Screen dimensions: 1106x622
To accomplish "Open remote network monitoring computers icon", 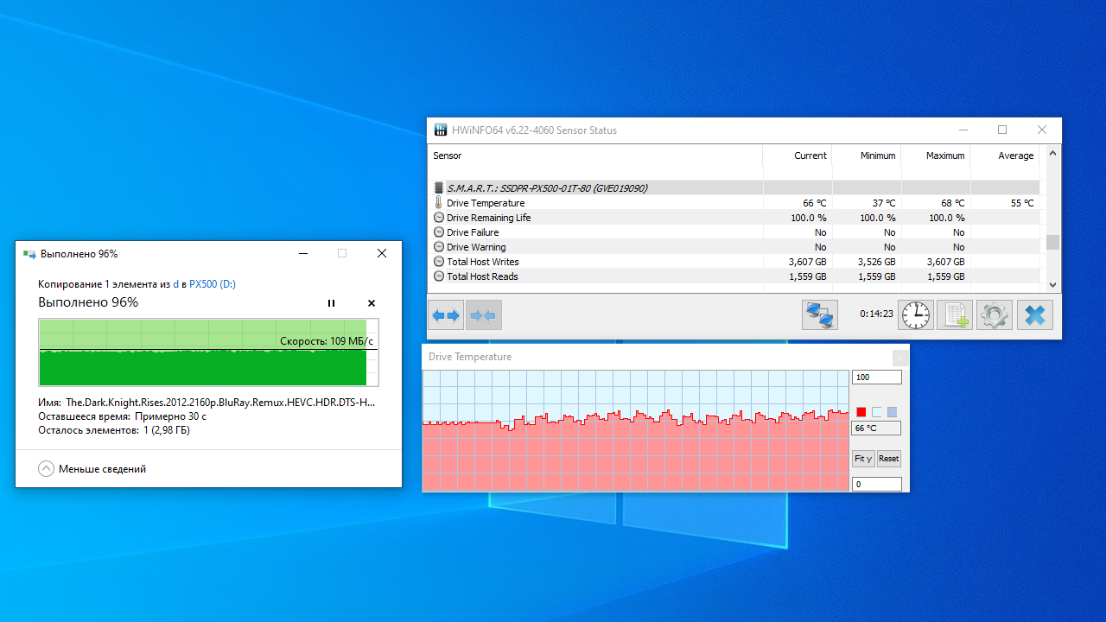I will (x=819, y=315).
